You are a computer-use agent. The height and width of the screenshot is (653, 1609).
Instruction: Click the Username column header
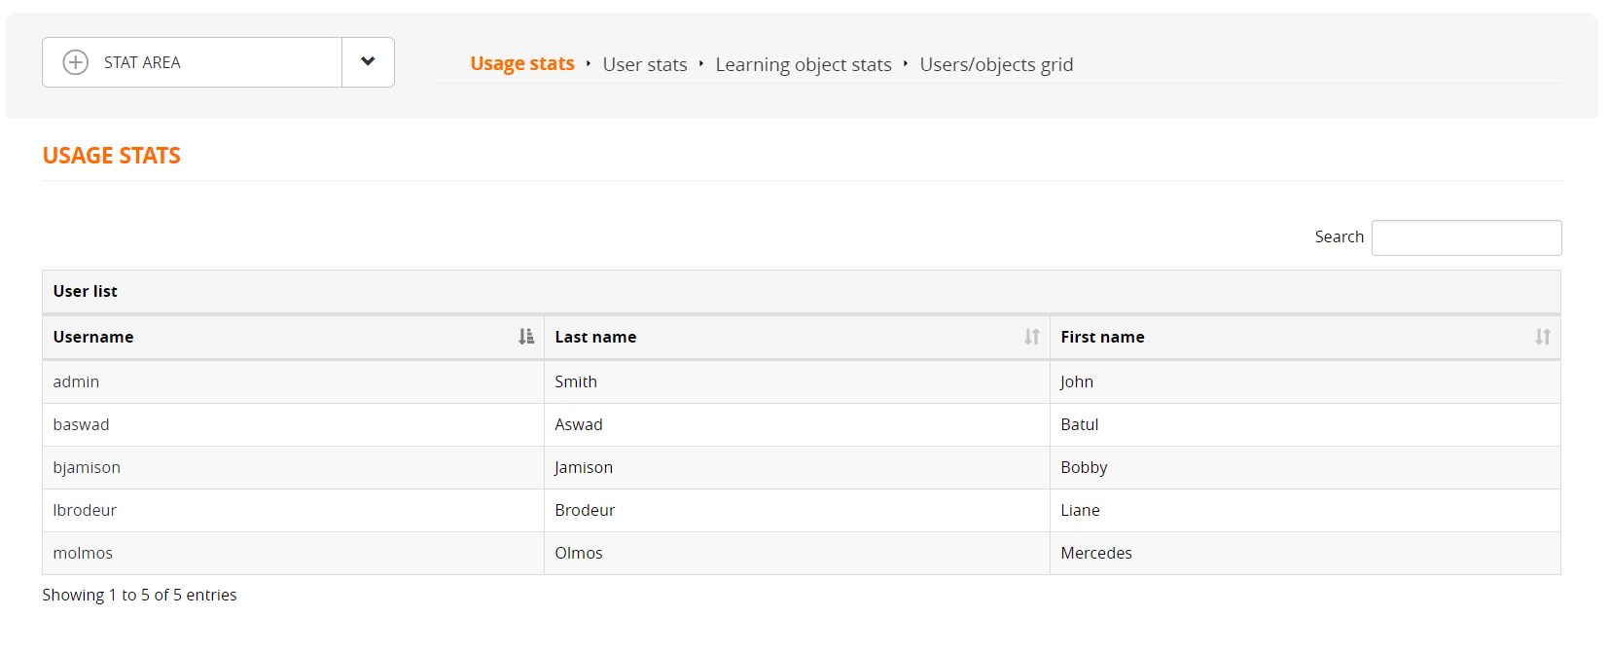[x=293, y=337]
